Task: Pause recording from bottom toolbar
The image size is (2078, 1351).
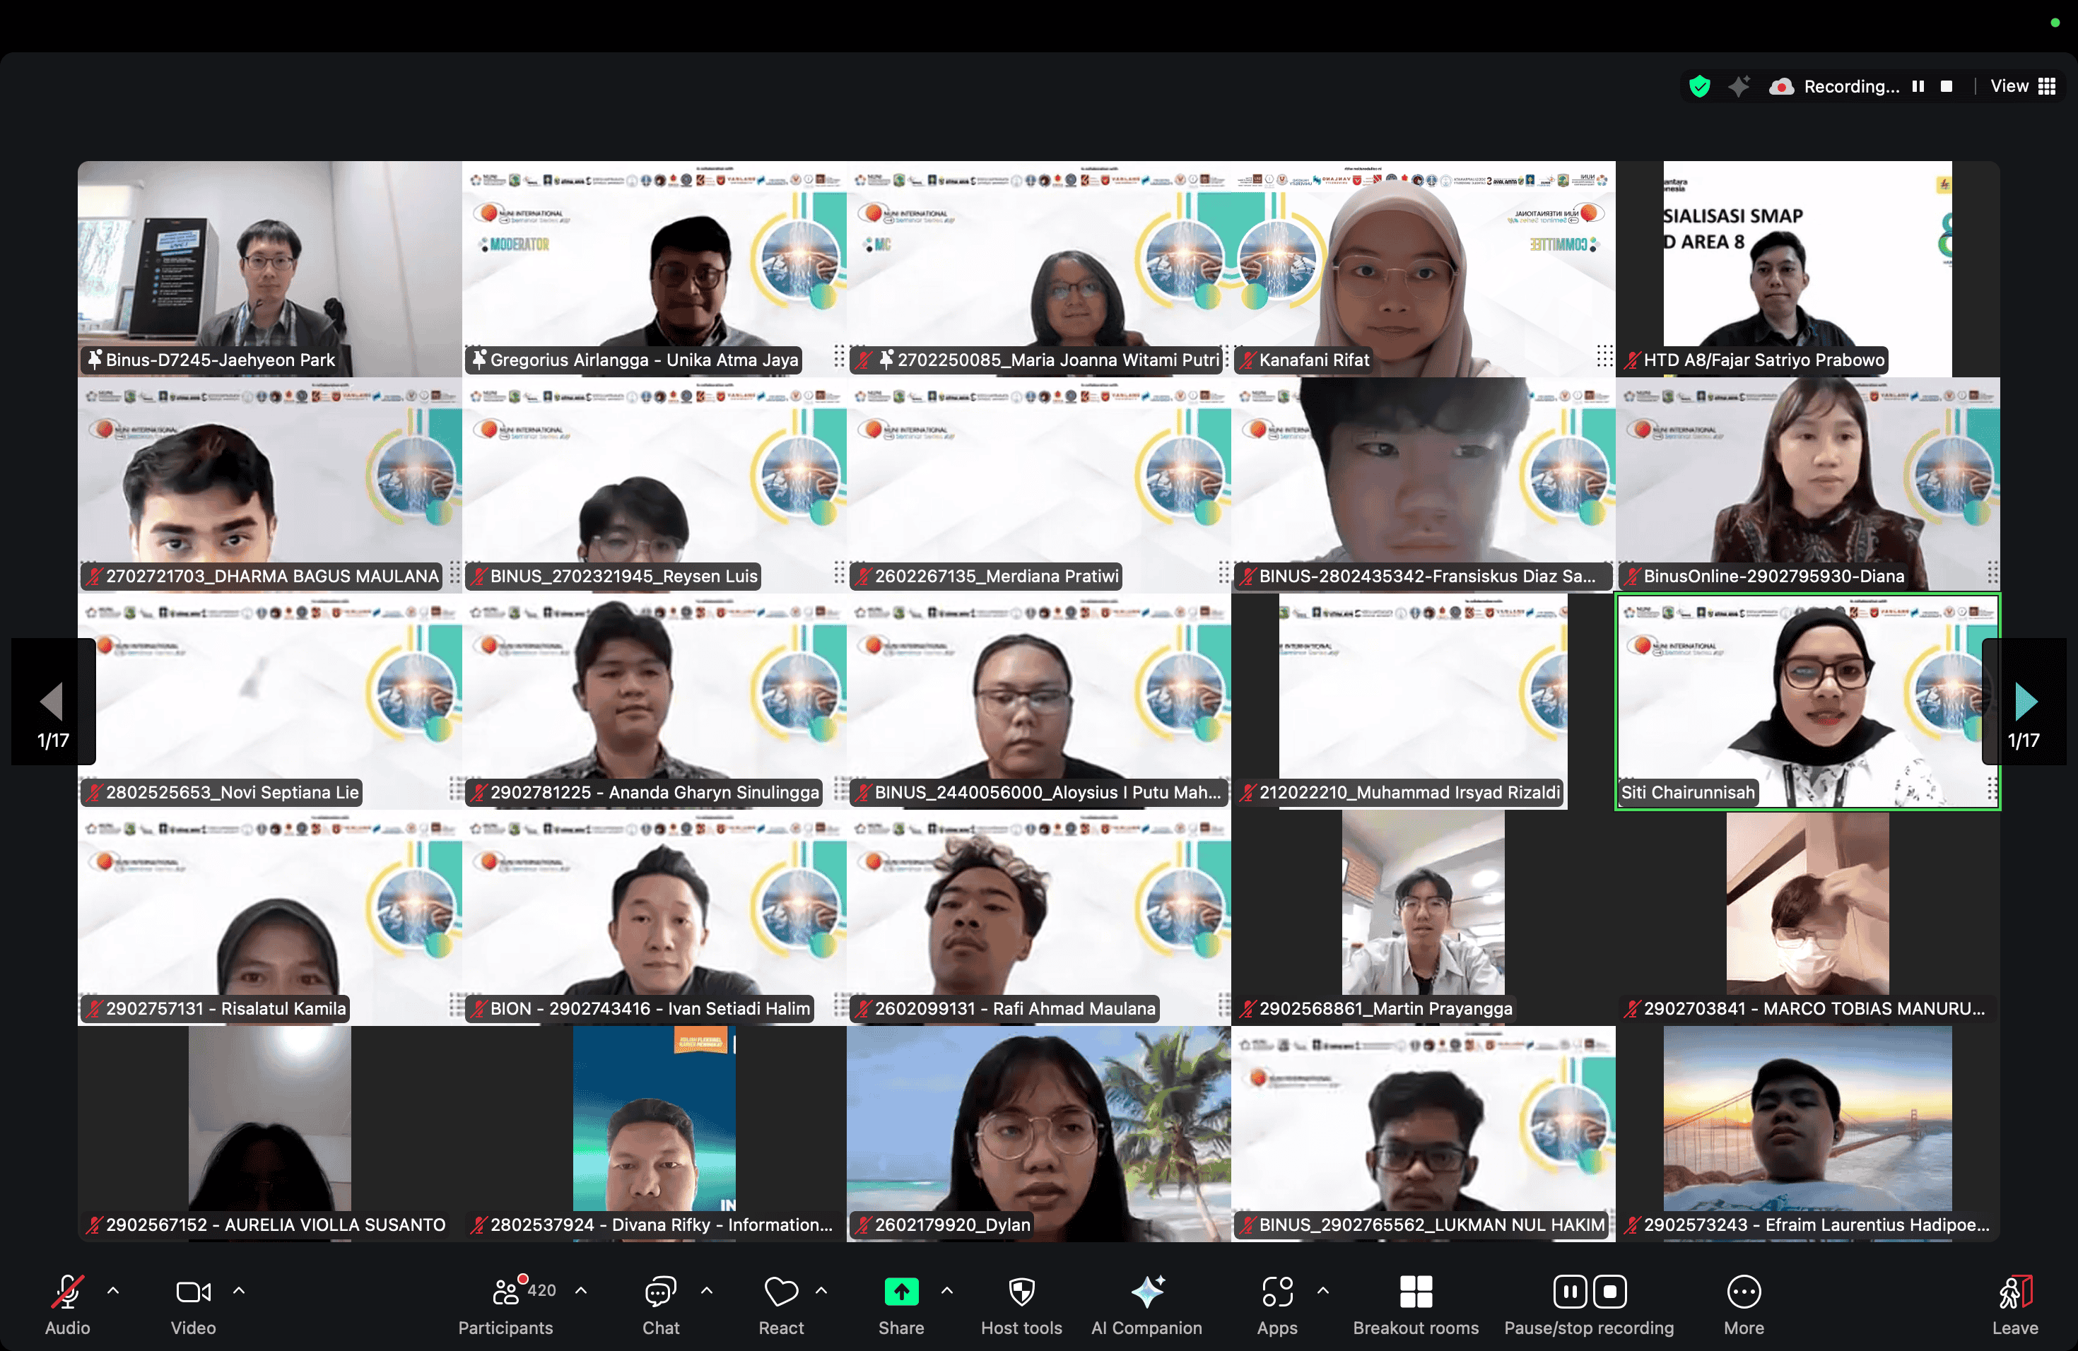Action: point(1569,1292)
